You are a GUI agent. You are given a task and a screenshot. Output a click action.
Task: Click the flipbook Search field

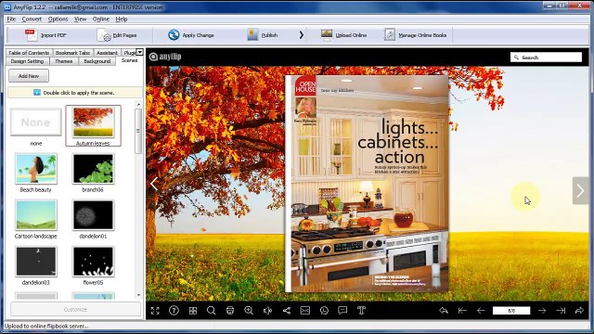tap(546, 58)
